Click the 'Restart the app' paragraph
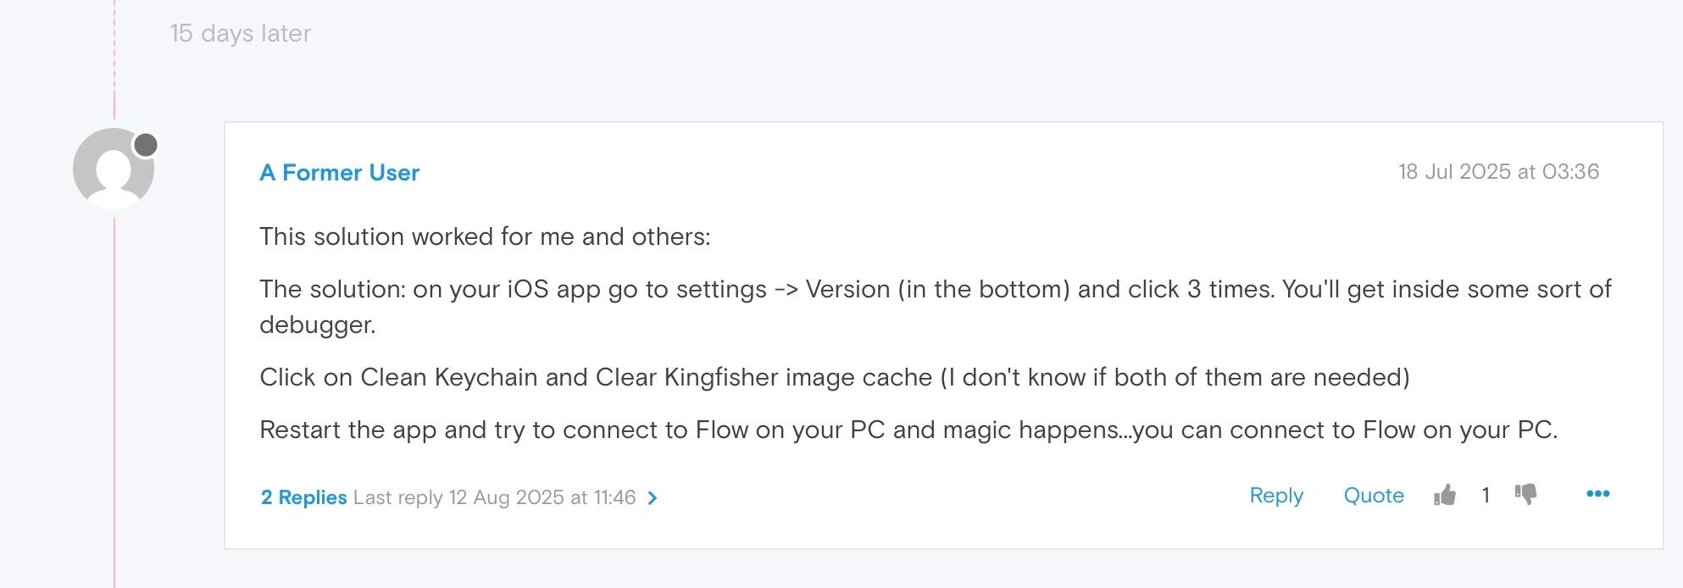 click(908, 430)
